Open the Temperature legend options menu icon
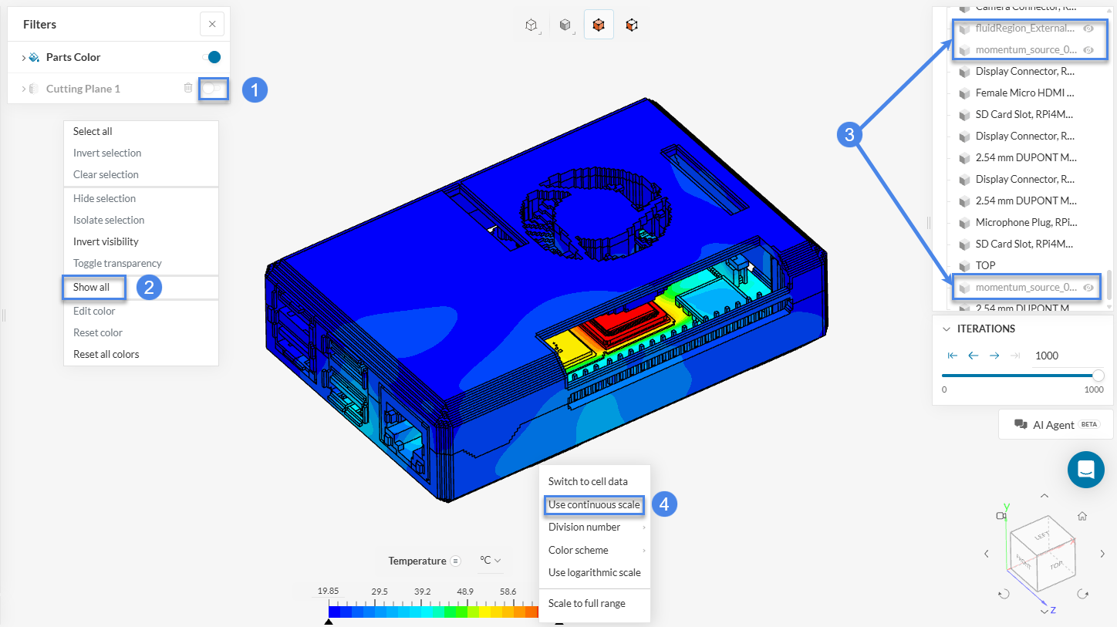The width and height of the screenshot is (1117, 627). pos(456,561)
